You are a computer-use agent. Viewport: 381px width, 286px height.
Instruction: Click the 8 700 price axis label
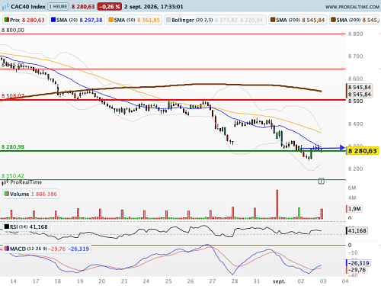click(x=355, y=56)
